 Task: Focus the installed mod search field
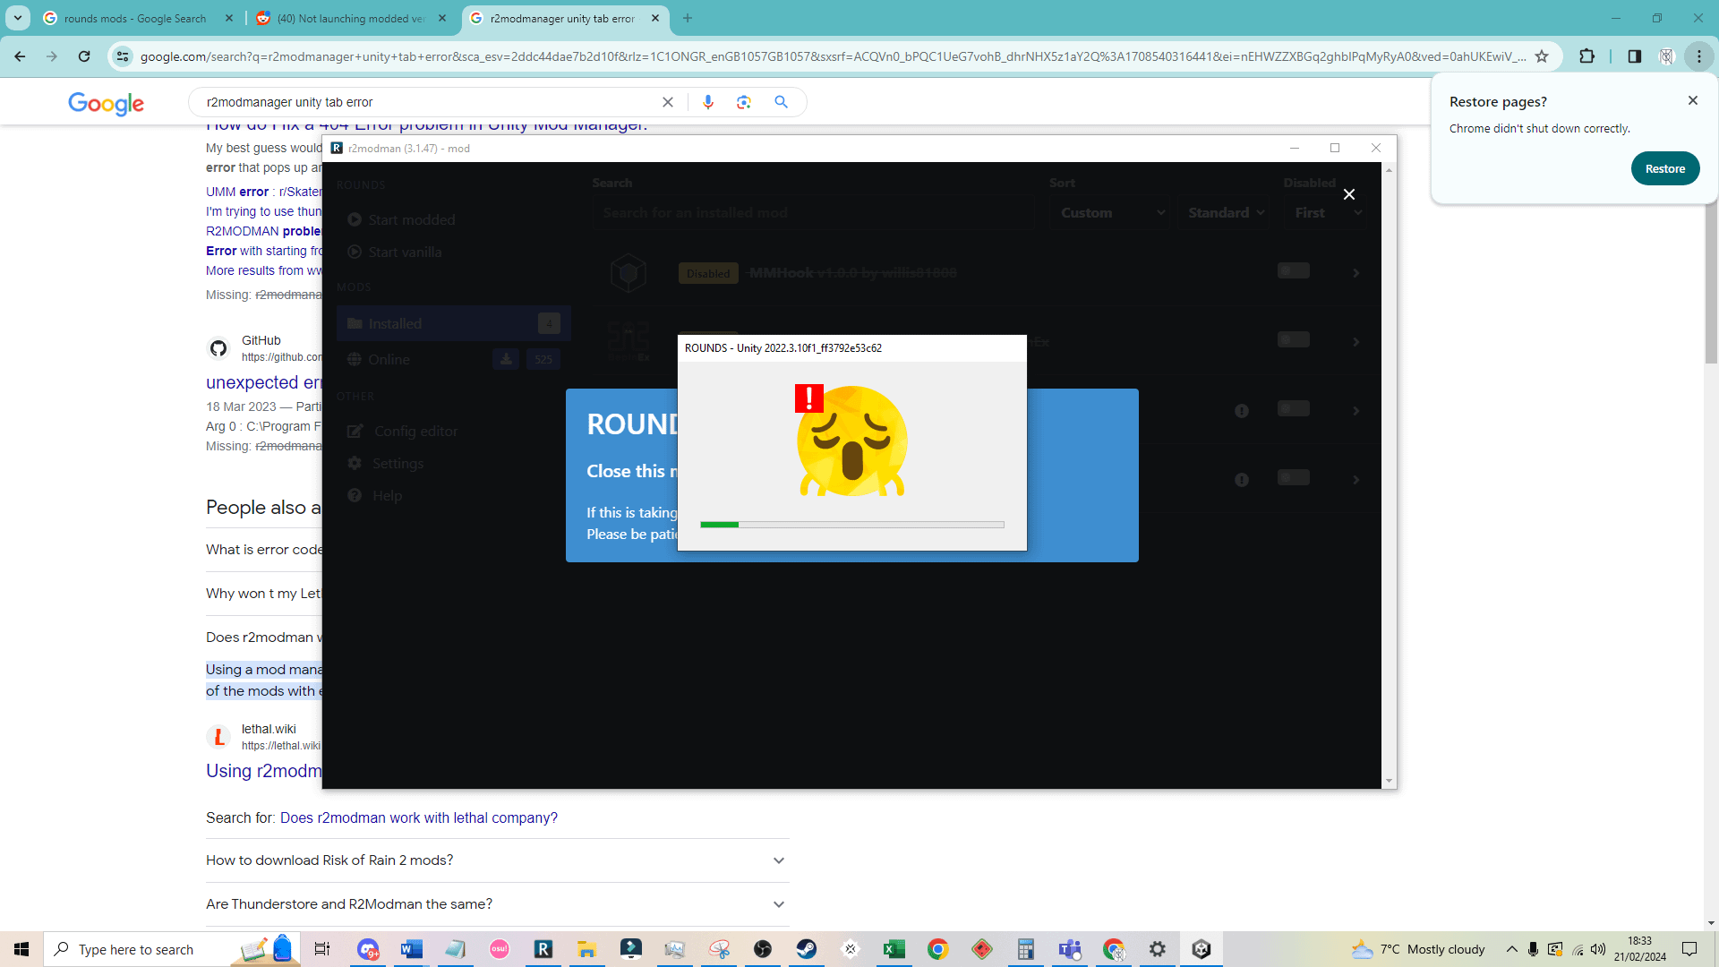(813, 212)
